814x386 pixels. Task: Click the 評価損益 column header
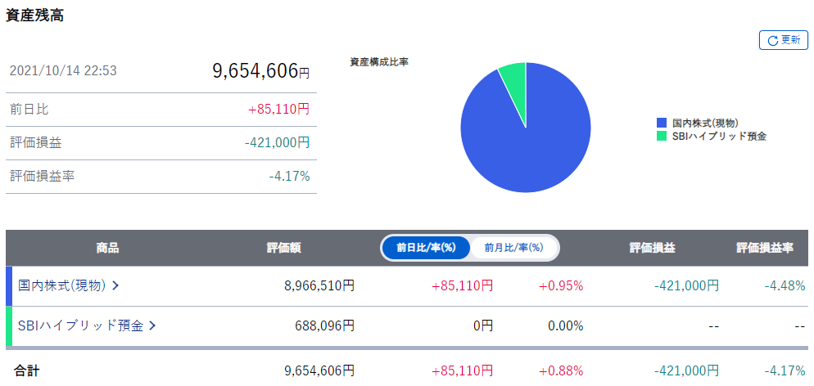point(652,248)
